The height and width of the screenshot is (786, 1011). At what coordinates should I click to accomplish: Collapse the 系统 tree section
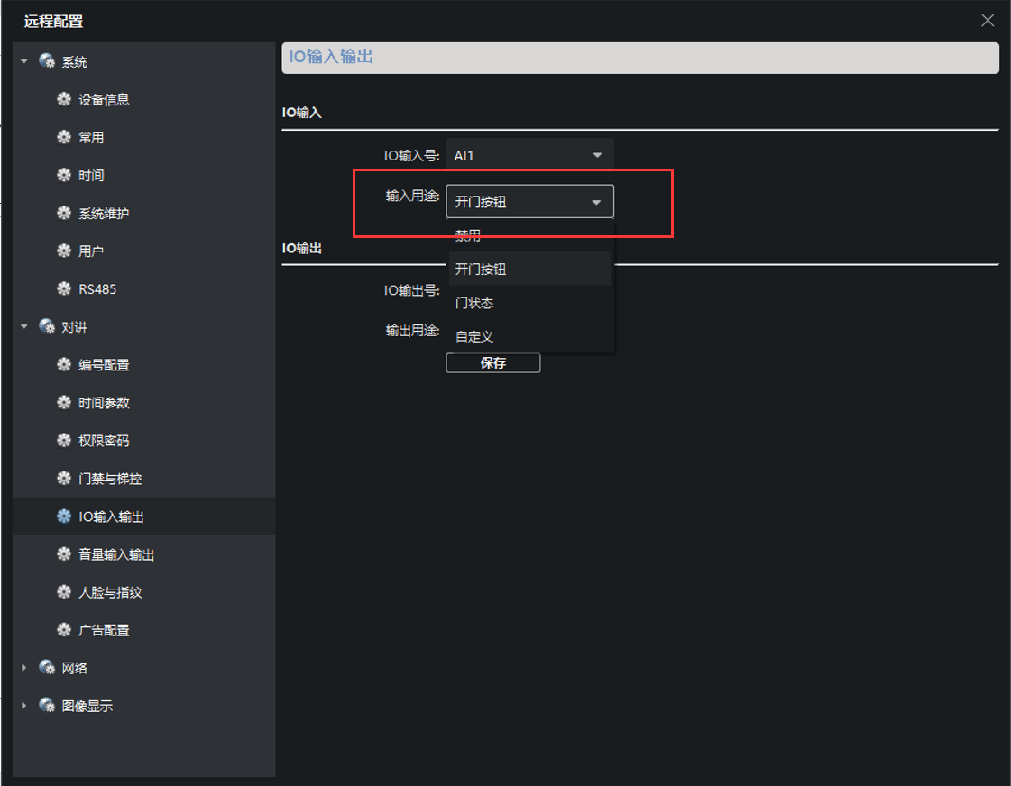(x=24, y=62)
